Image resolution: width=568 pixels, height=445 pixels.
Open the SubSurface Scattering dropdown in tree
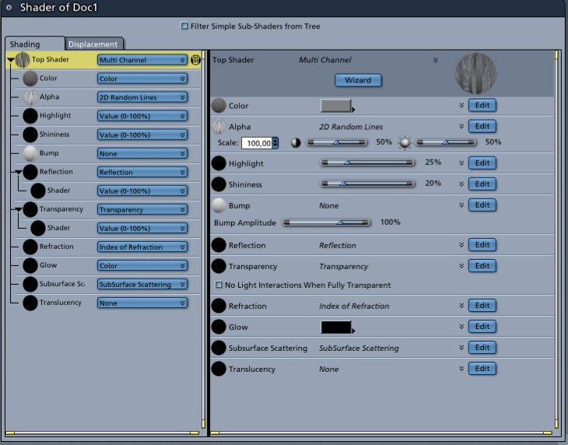[142, 284]
